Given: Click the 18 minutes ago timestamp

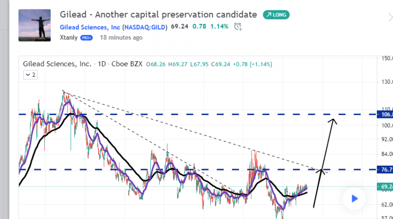Looking at the screenshot, I should click(121, 37).
